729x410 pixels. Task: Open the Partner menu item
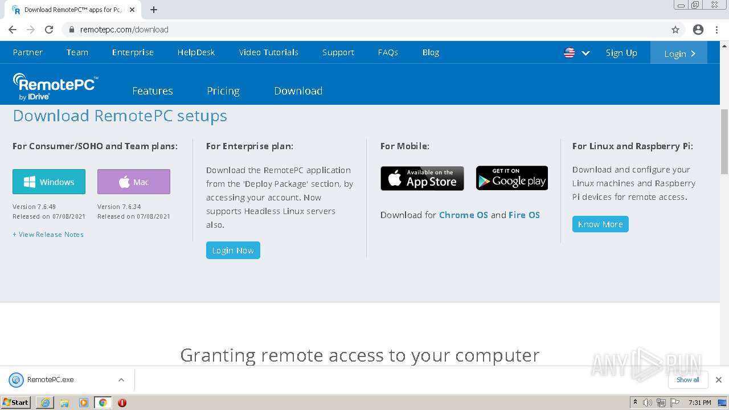point(28,52)
